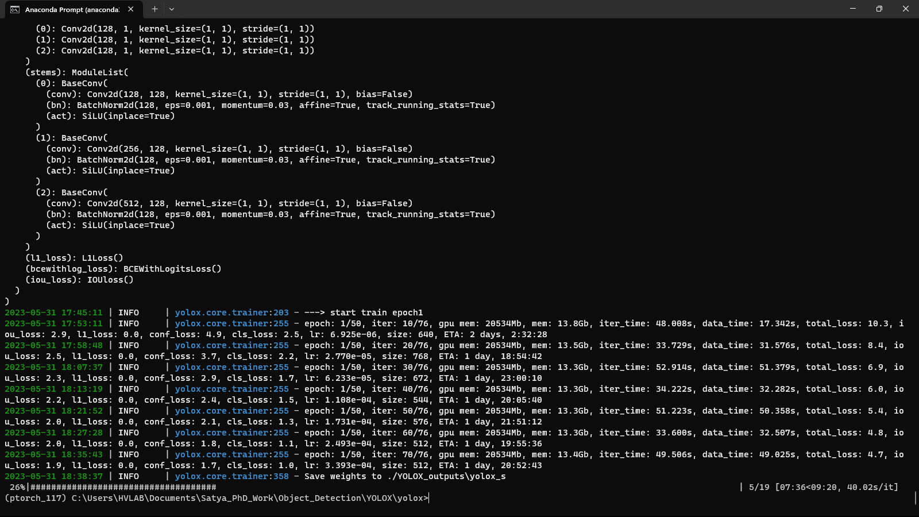The height and width of the screenshot is (517, 919).
Task: Open the terminal profile dropdown chevron
Action: pos(171,9)
